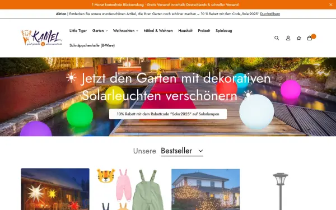Follow the Durchstöbern link
The width and height of the screenshot is (336, 210).
270,13
